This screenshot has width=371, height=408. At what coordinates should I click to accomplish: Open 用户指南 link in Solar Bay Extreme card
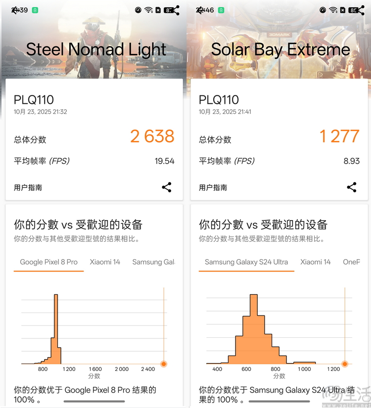click(x=213, y=187)
